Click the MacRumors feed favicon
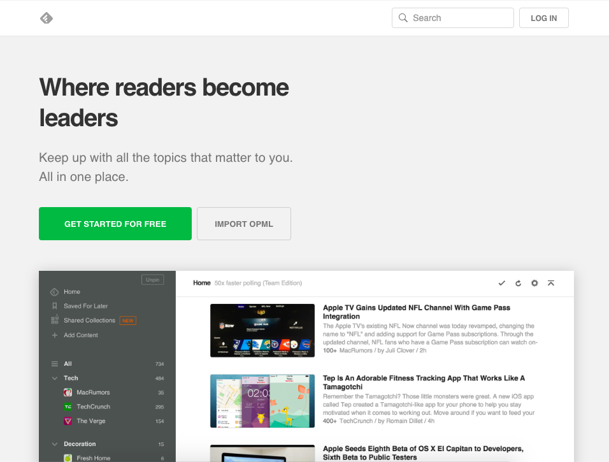The image size is (609, 462). 68,392
